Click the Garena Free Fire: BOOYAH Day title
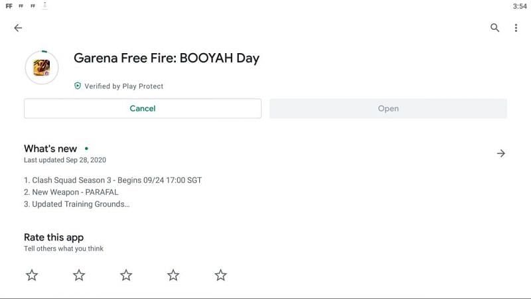The image size is (531, 299). click(x=167, y=58)
